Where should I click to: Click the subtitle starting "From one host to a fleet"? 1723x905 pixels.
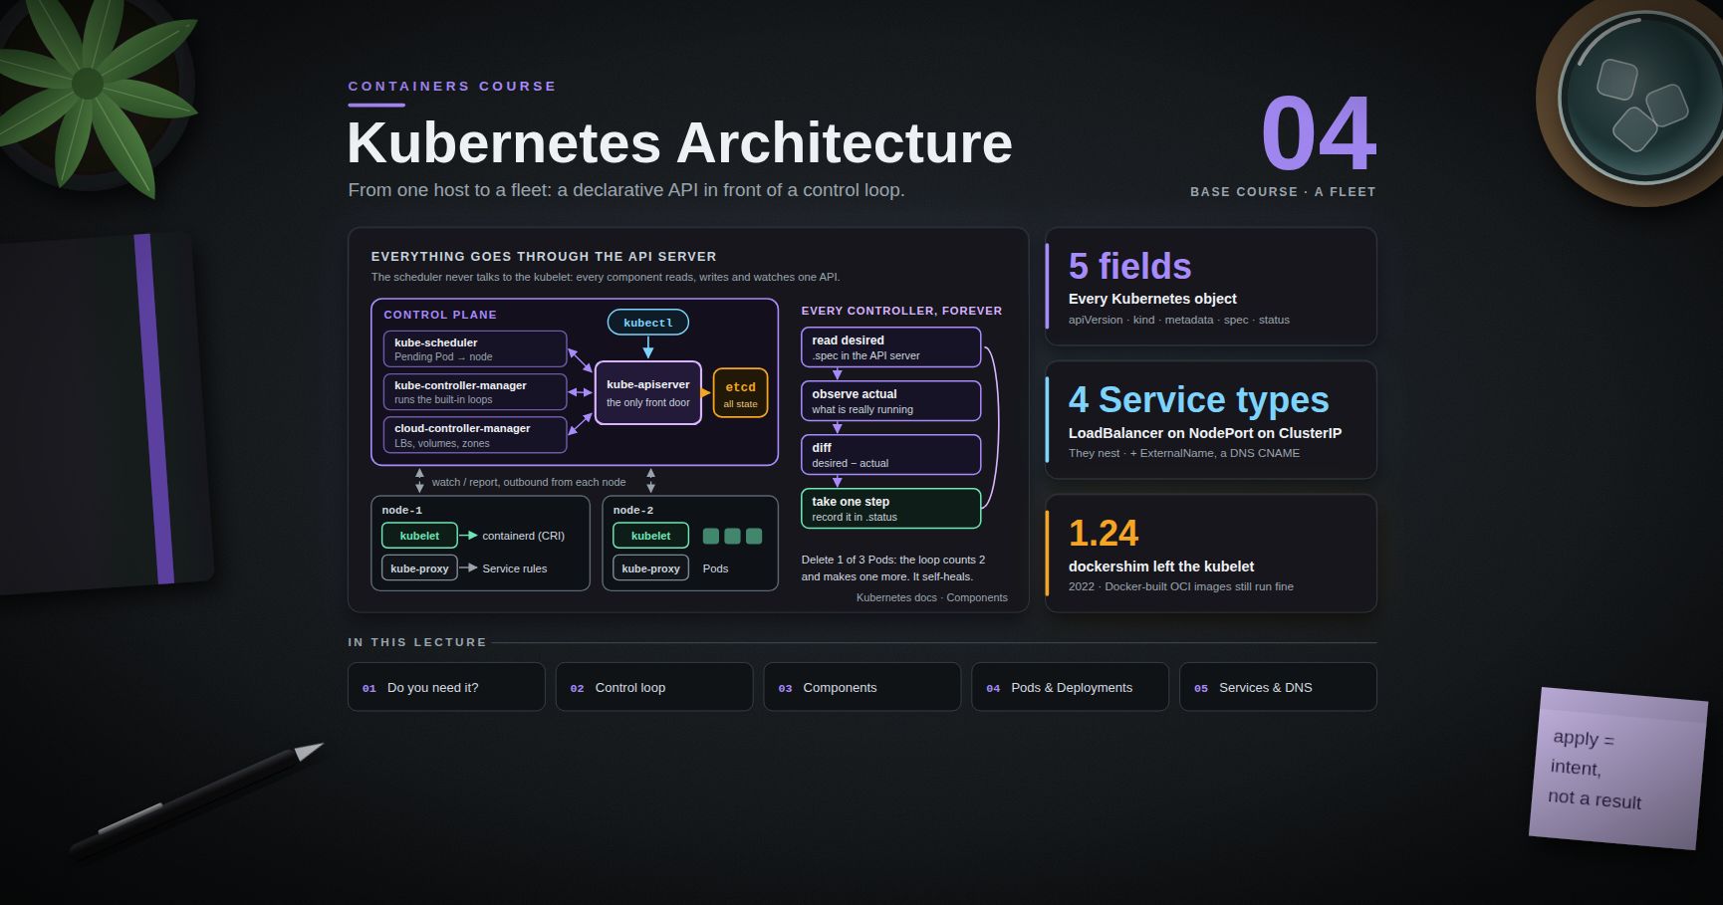(x=626, y=190)
